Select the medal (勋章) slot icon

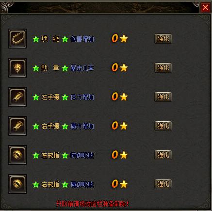(x=17, y=68)
